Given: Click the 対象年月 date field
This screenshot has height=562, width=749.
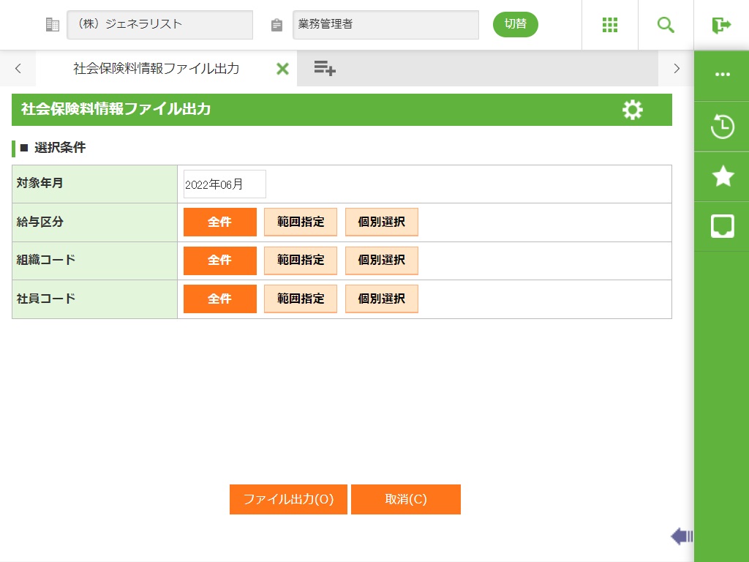Looking at the screenshot, I should tap(225, 184).
